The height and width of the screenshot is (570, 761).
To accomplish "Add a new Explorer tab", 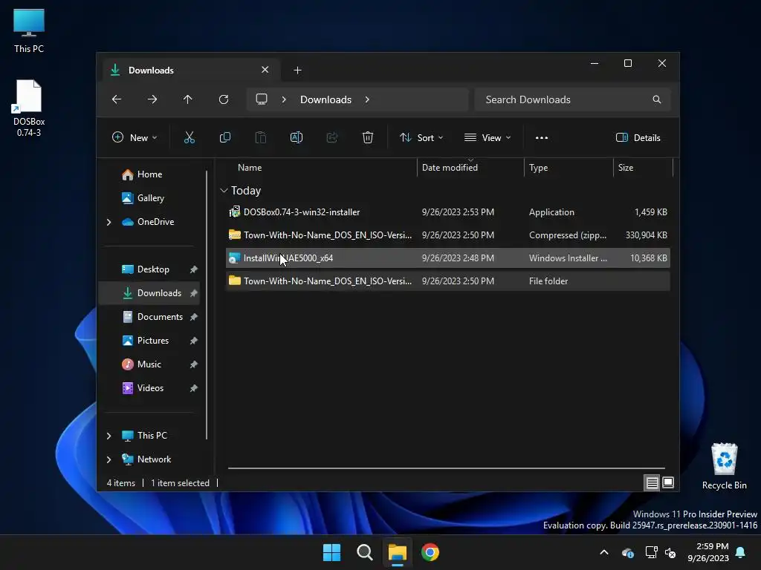I will [297, 71].
